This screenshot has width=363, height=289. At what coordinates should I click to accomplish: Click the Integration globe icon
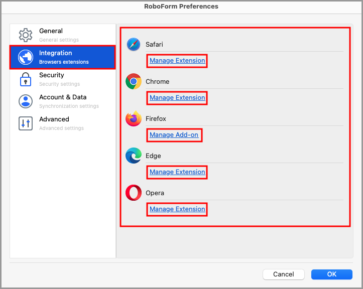pos(26,57)
